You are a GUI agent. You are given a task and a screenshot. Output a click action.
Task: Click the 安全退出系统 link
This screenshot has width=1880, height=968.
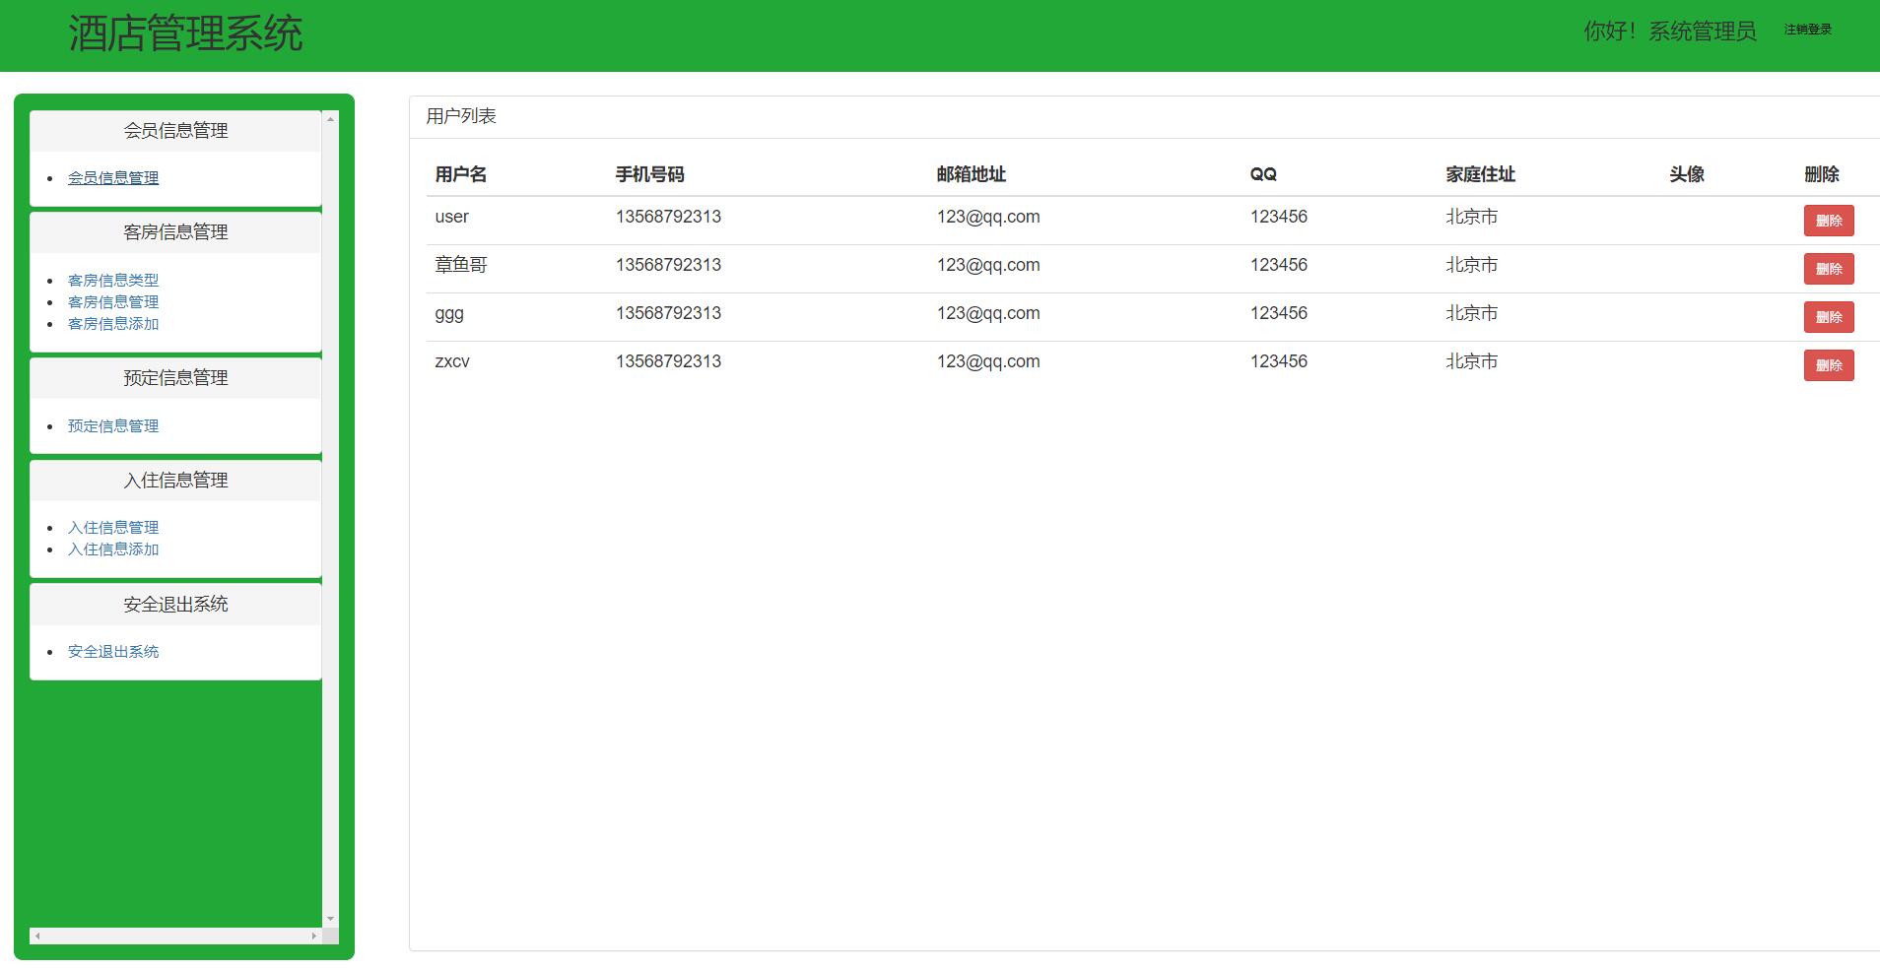tap(113, 652)
